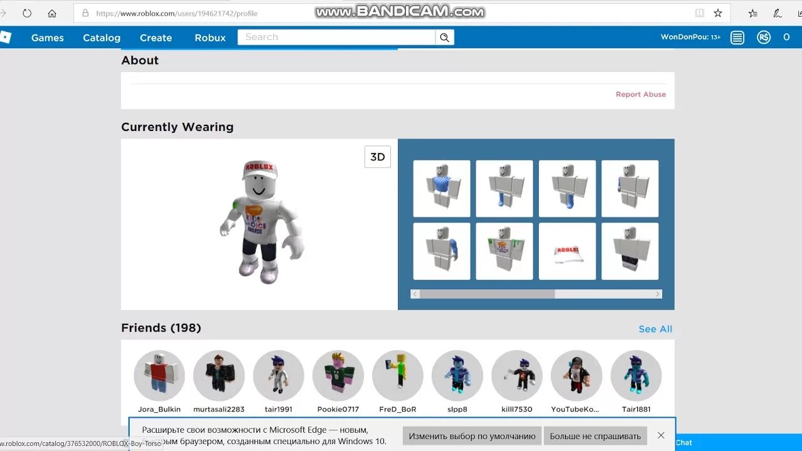Viewport: 802px width, 451px height.
Task: Open the Chat panel bar
Action: tap(739, 442)
